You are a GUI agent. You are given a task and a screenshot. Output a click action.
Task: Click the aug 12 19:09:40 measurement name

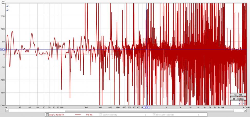coord(56,115)
